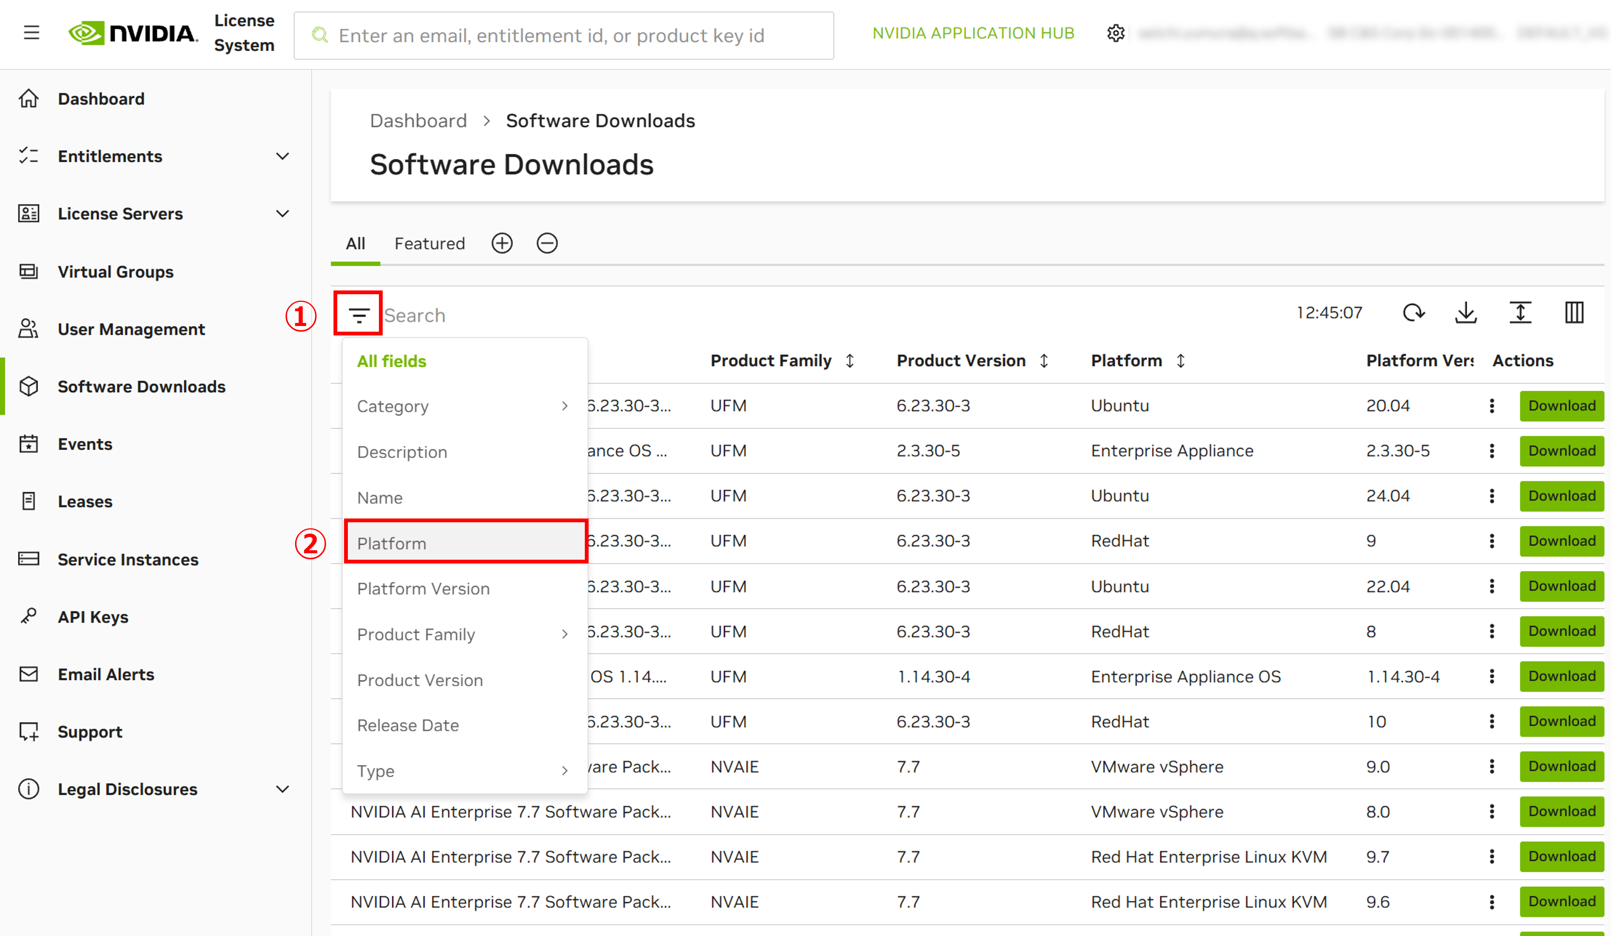The width and height of the screenshot is (1611, 936).
Task: Click the API Keys key icon
Action: tap(29, 616)
